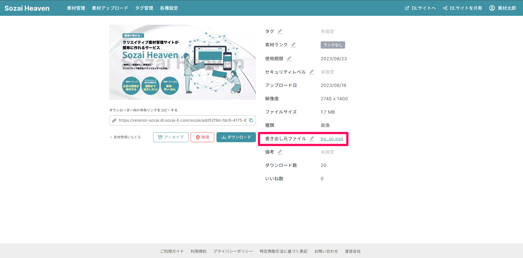Open the DLサイトへ link
Viewport: 523px width, 258px height.
pos(420,8)
